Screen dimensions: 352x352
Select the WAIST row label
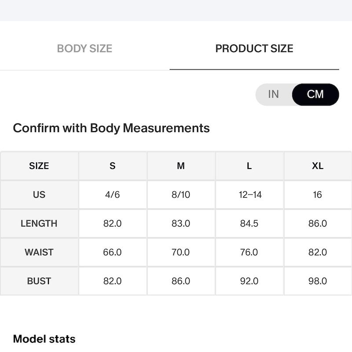click(x=39, y=252)
